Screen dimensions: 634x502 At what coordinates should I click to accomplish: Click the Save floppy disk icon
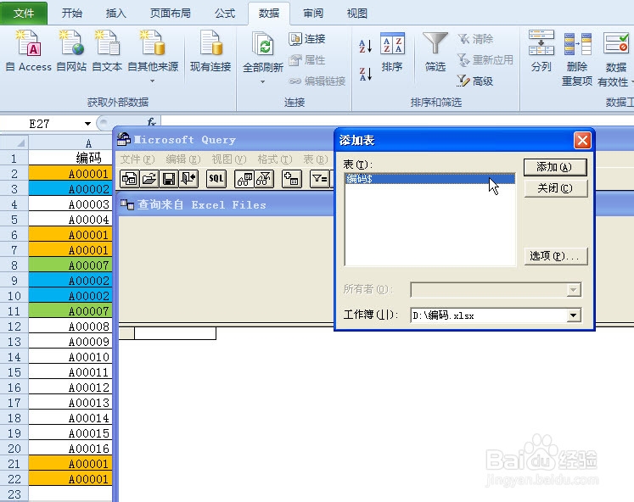pos(169,179)
